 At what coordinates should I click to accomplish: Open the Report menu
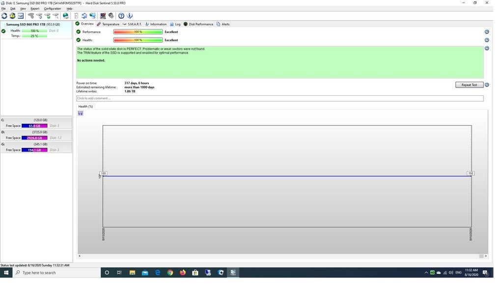(x=35, y=9)
